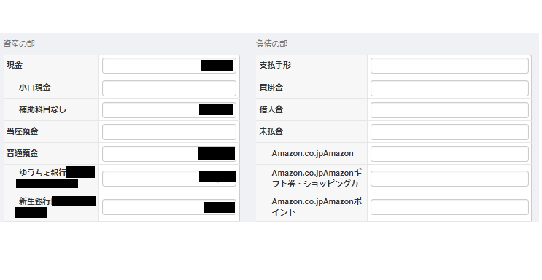Select the 借入金 input field
The width and height of the screenshot is (542, 280).
click(449, 110)
